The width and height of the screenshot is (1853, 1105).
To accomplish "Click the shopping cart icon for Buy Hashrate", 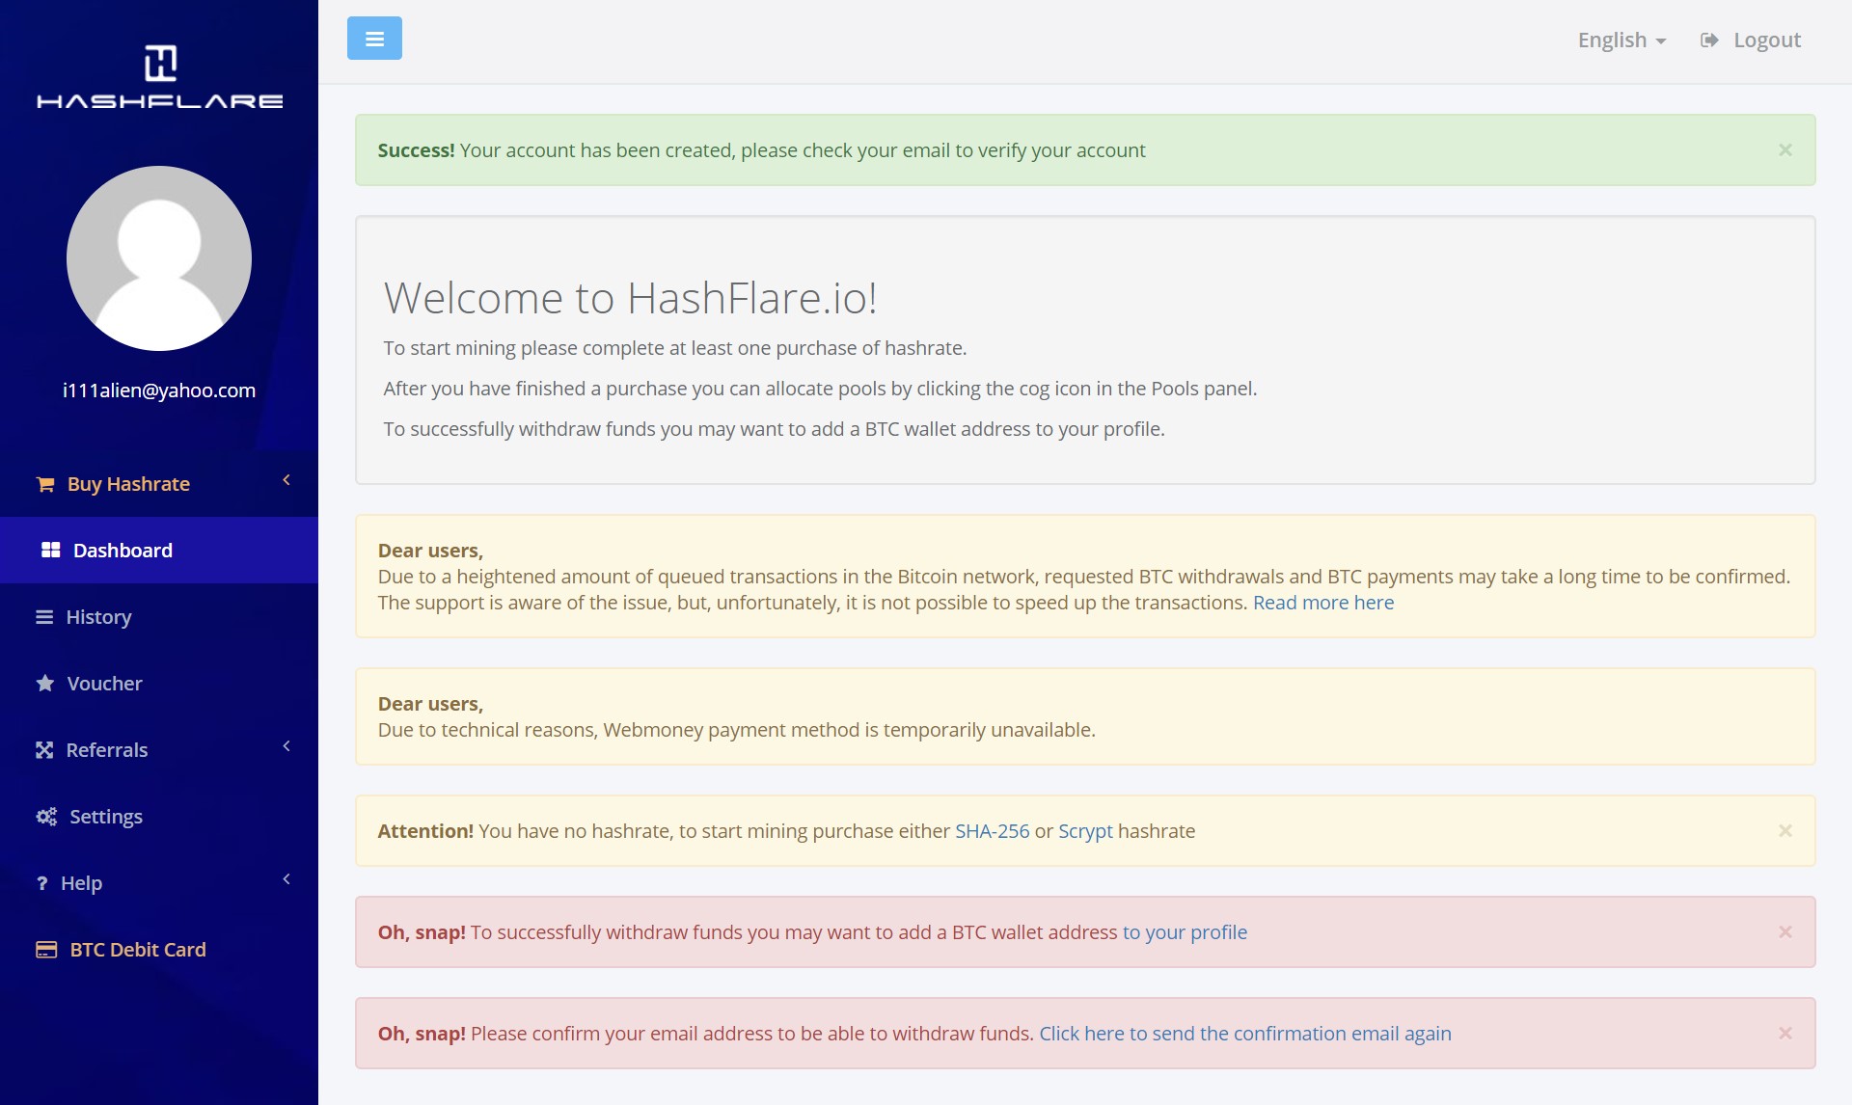I will point(45,484).
